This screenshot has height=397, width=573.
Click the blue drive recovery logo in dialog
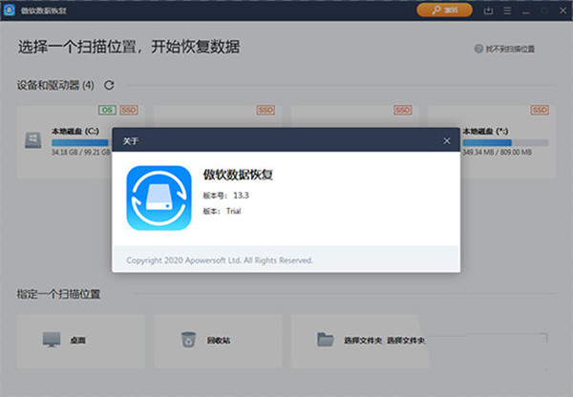click(x=159, y=198)
